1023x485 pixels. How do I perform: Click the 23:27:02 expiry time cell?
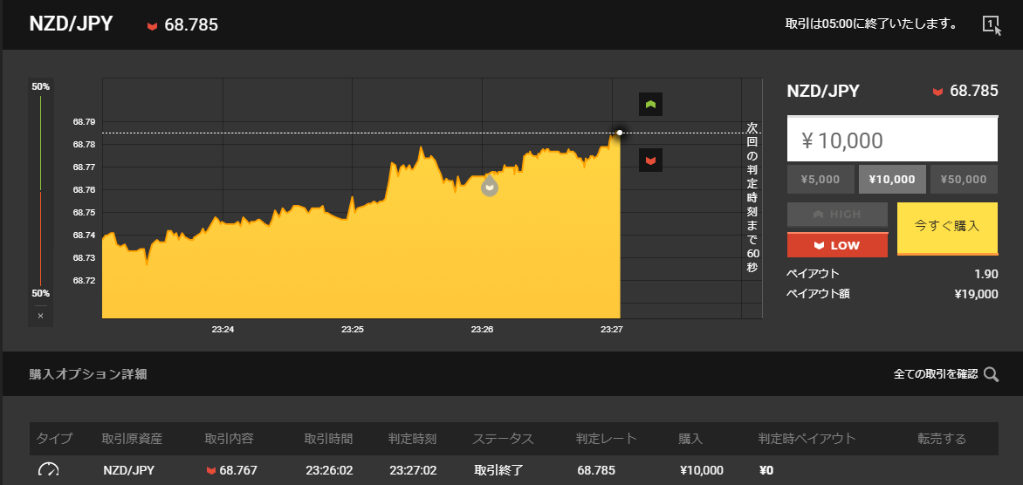(x=413, y=470)
